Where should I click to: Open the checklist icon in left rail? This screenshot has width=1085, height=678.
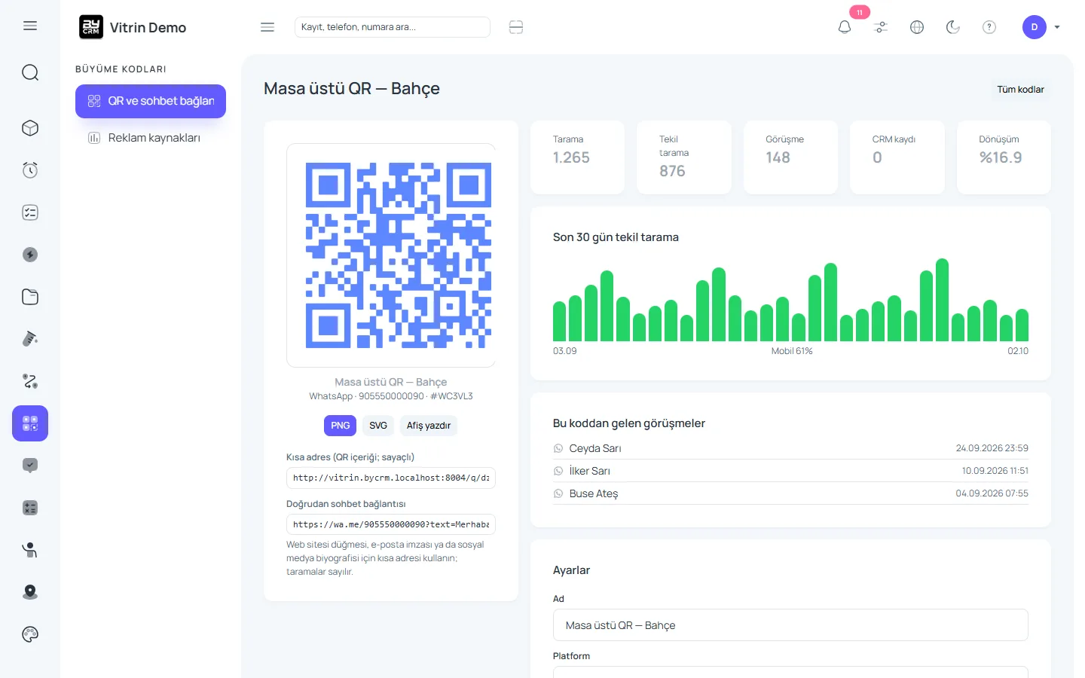30,212
